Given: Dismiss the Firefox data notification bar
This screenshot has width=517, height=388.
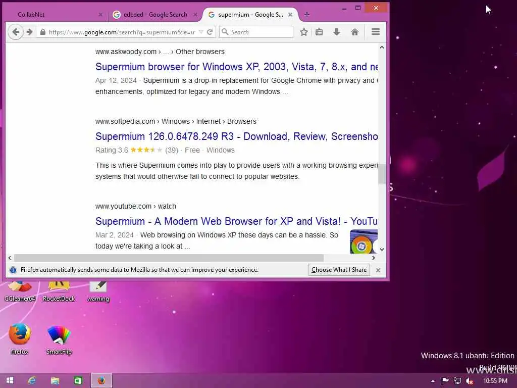Looking at the screenshot, I should 378,270.
